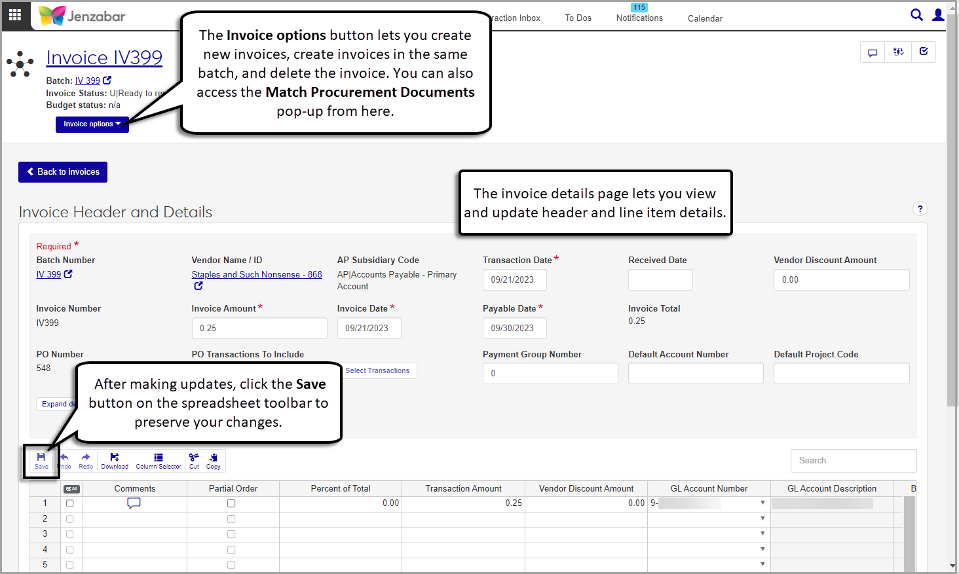Click the Redo toolbar icon
Screen dimensions: 959x574
click(86, 460)
